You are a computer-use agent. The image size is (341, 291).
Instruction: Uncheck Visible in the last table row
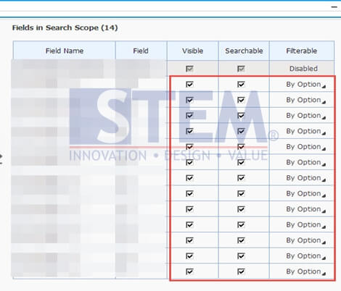point(189,271)
